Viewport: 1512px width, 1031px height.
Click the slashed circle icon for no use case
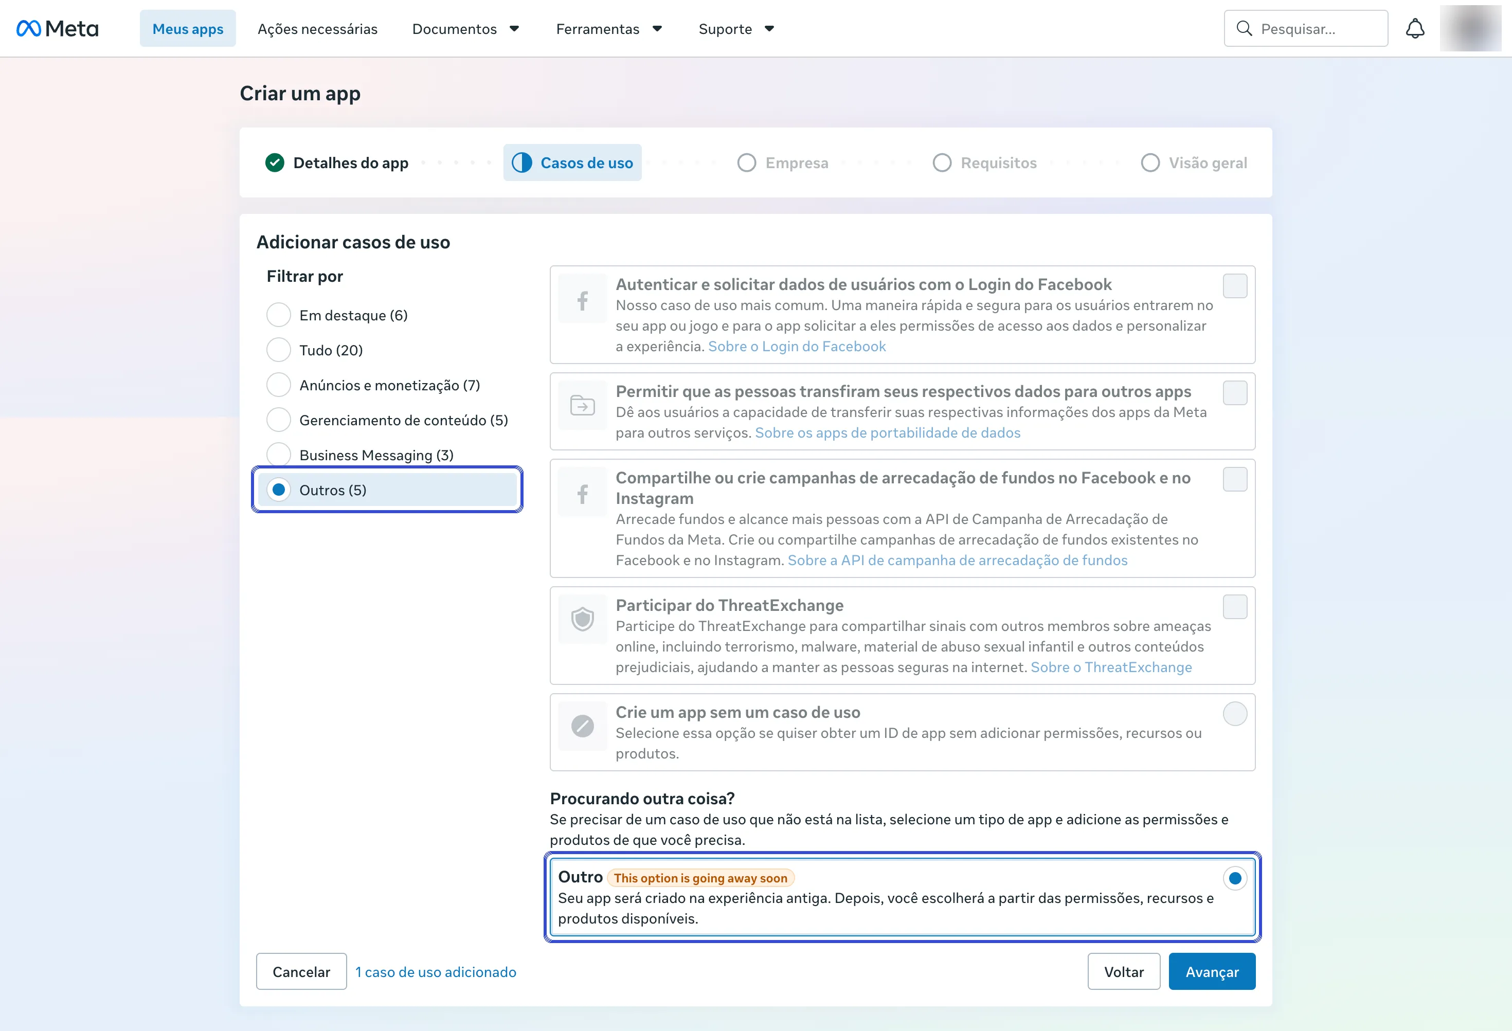coord(582,726)
